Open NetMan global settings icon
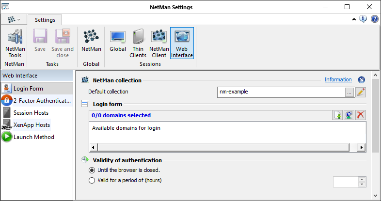 [91, 41]
